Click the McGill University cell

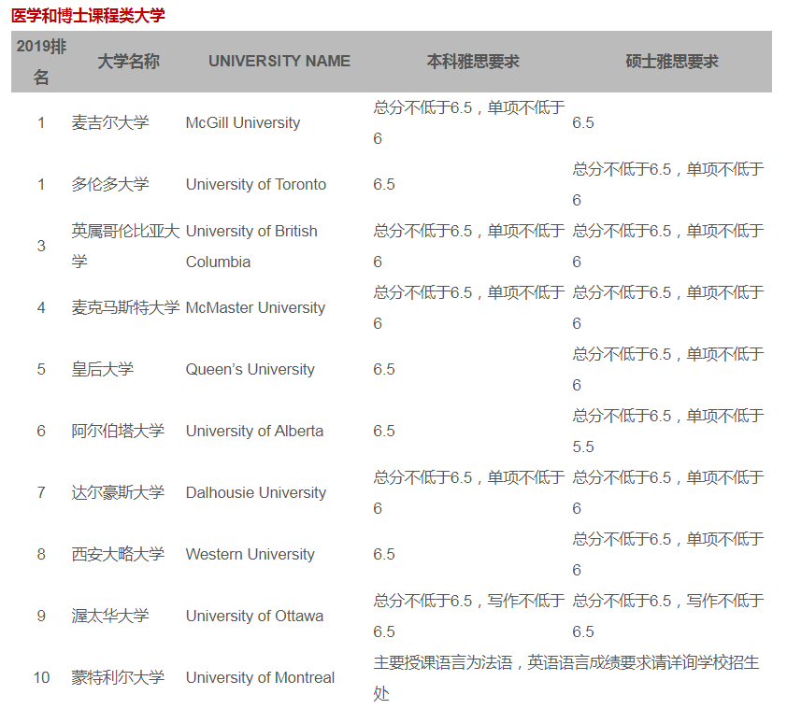click(243, 123)
